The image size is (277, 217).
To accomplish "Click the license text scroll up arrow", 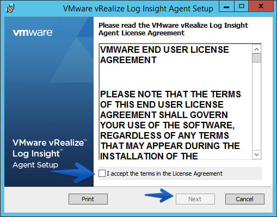I will tap(256, 49).
